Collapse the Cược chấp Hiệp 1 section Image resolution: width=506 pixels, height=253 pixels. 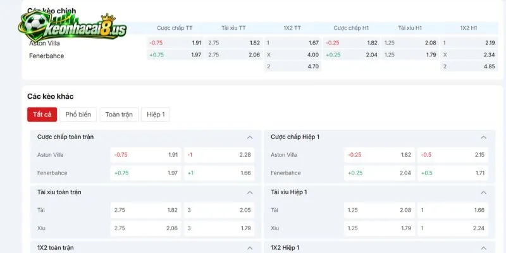pyautogui.click(x=483, y=137)
